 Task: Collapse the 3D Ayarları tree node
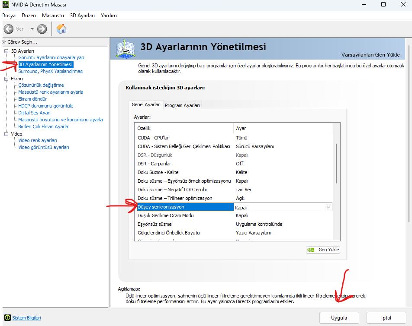(6, 51)
